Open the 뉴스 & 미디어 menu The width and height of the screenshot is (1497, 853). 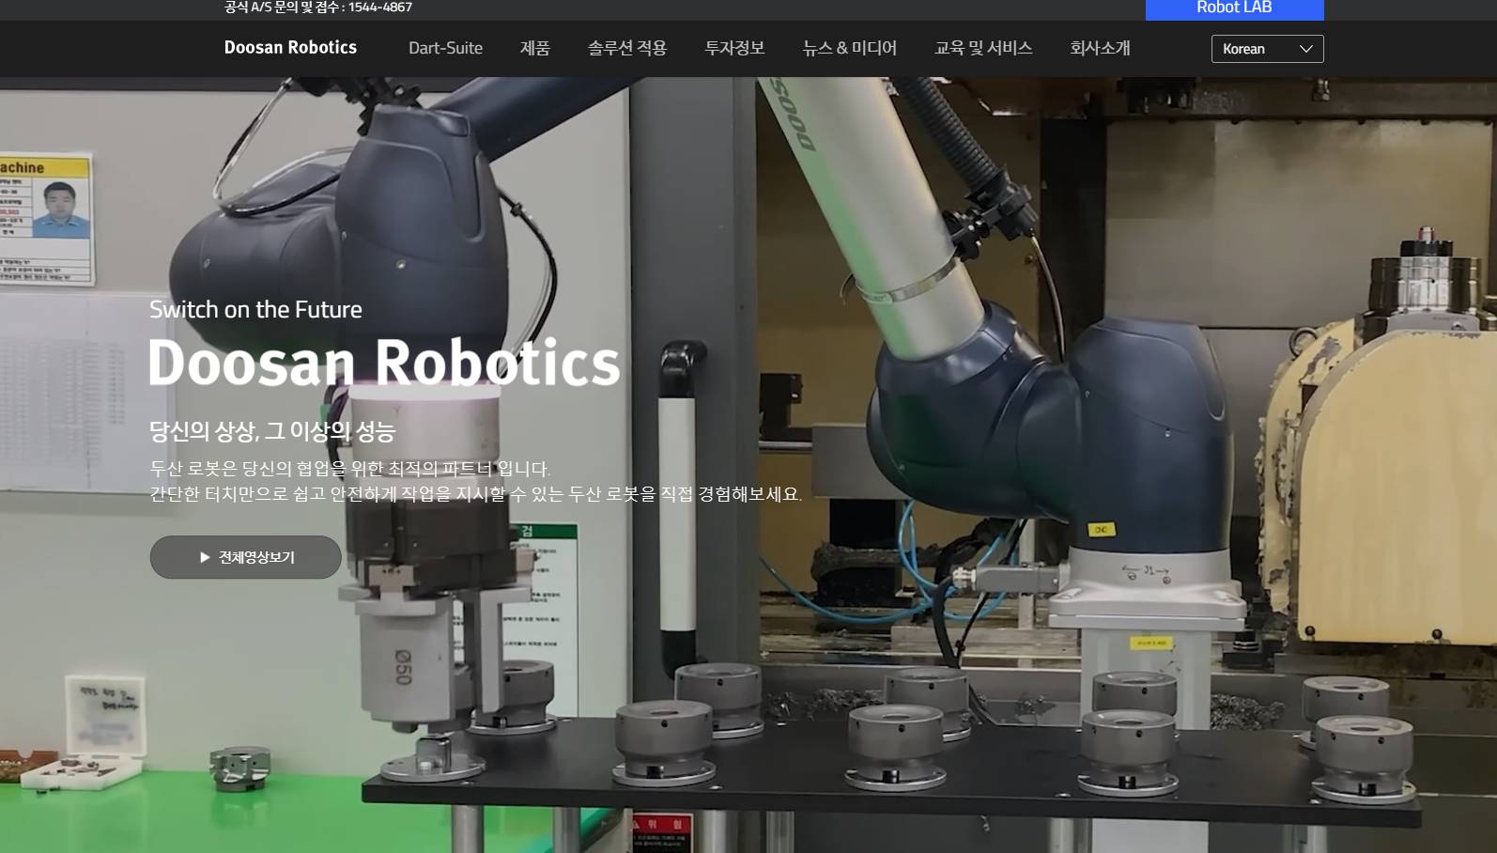click(x=849, y=48)
